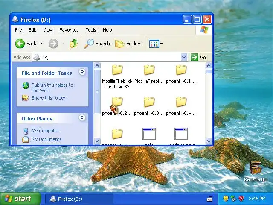
Task: Open the Forward button history dropdown arrow
Action: point(63,44)
